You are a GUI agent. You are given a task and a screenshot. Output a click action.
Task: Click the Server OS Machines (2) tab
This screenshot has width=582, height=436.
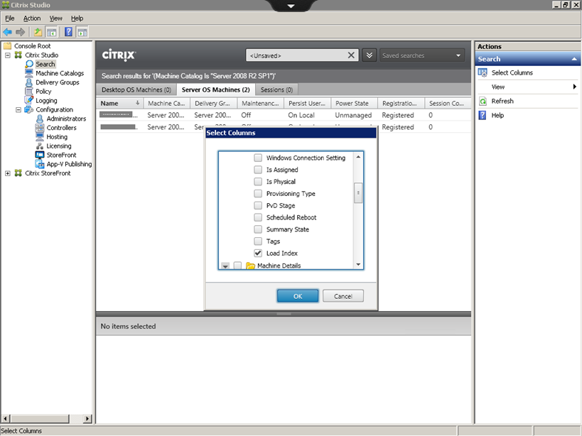(x=215, y=89)
